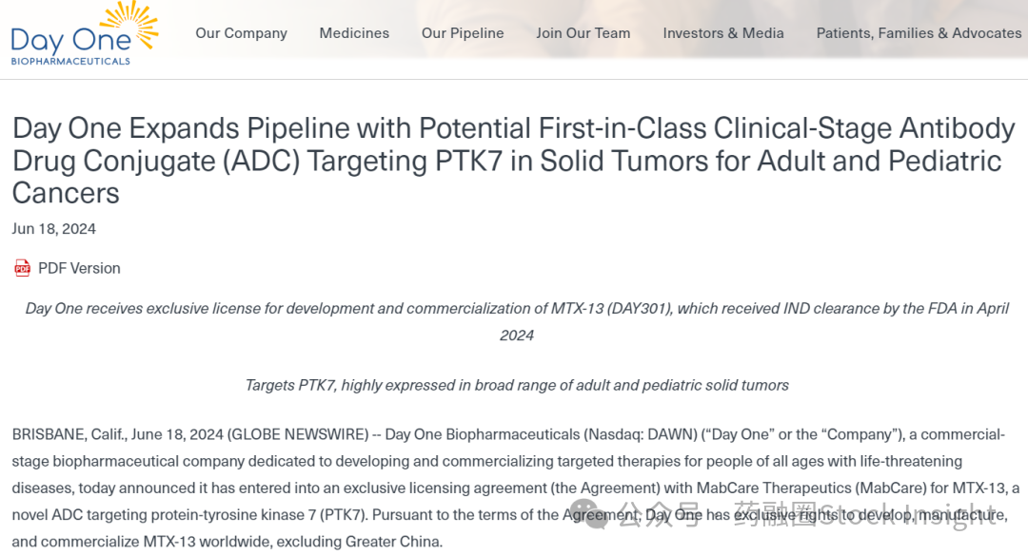This screenshot has width=1028, height=555.
Task: Click the 'Targets PTK7' italic subheading
Action: pyautogui.click(x=517, y=385)
